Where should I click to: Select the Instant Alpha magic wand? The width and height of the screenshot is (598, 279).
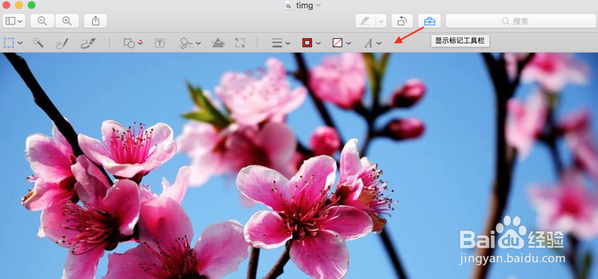click(x=38, y=43)
